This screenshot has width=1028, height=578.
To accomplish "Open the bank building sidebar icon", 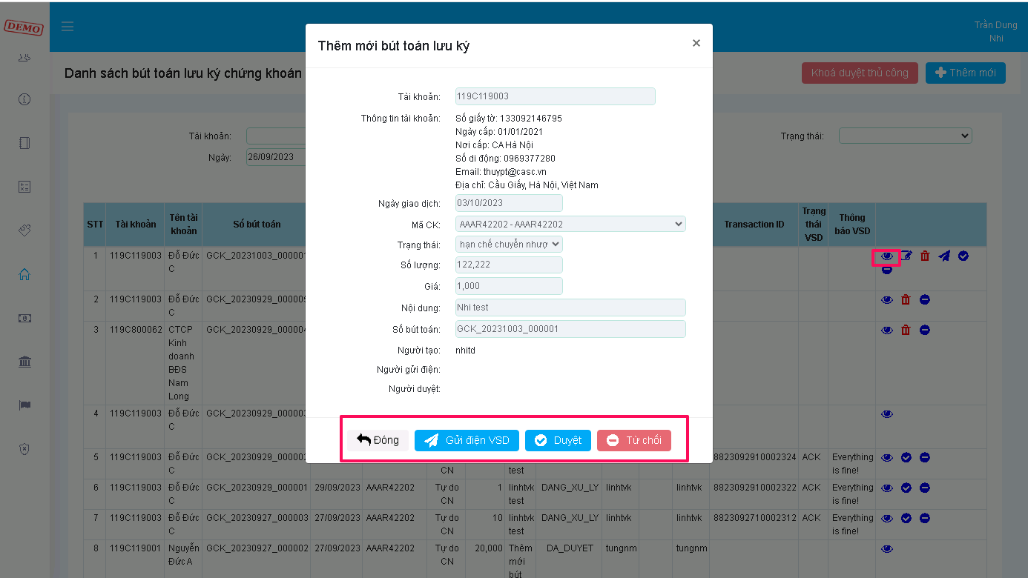I will coord(24,362).
